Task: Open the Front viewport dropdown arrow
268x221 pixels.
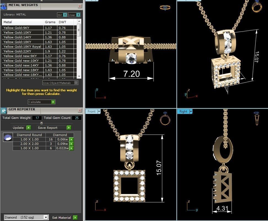Action: tap(99, 111)
